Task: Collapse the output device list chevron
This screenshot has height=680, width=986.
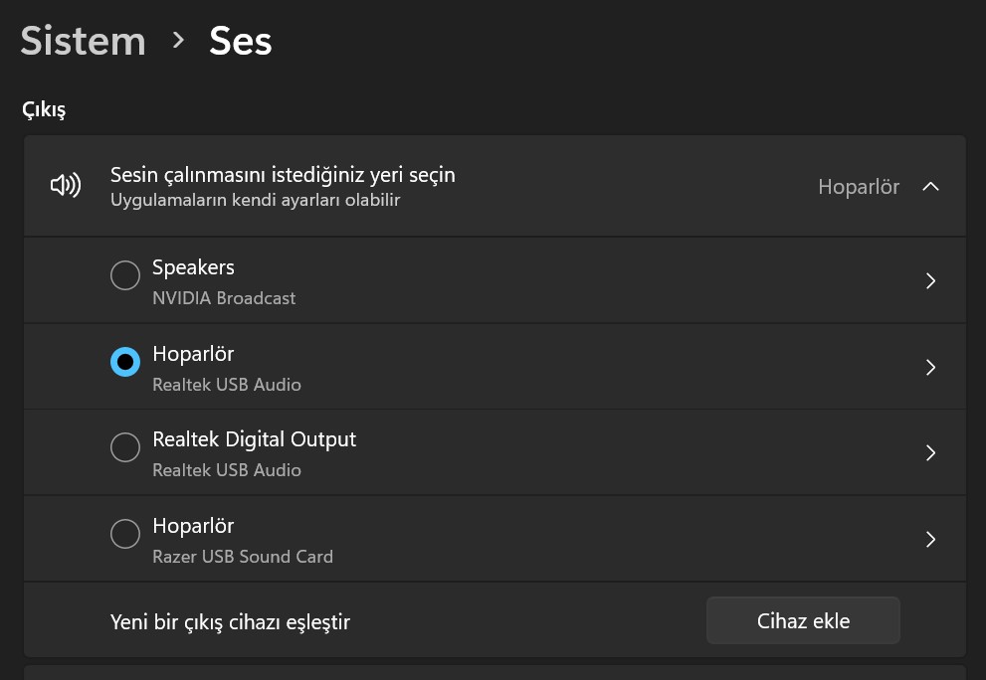Action: (930, 186)
